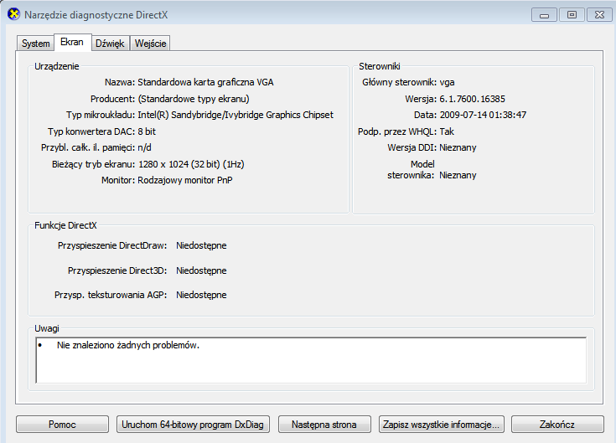Screen dimensions: 616x443
Task: Click 'Niedostępne' beside Przyspieszenie DirectDraw
Action: click(201, 245)
